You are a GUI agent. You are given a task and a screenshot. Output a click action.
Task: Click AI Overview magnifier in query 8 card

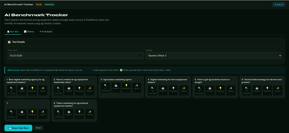[x=58, y=112]
